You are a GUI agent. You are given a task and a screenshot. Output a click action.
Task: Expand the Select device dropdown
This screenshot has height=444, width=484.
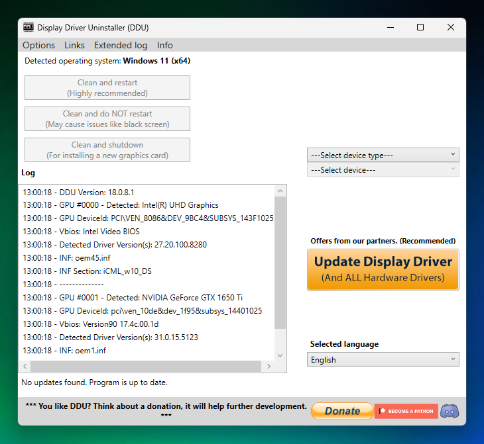pyautogui.click(x=383, y=170)
